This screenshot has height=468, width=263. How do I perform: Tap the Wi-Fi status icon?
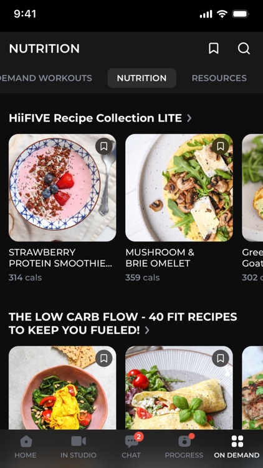(x=222, y=14)
